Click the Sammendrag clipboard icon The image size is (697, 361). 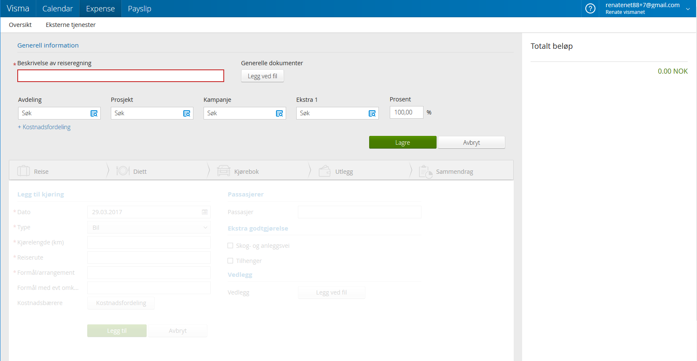(x=426, y=172)
